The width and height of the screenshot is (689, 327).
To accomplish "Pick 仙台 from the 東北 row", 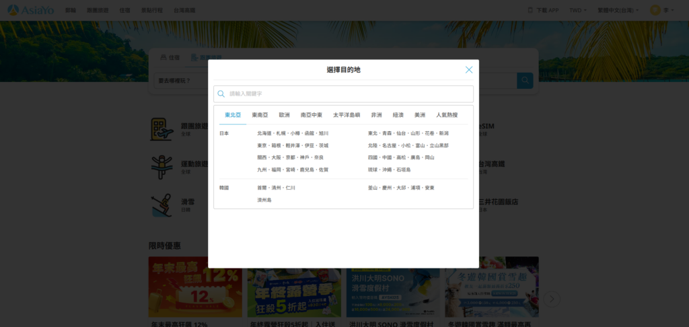I will (401, 133).
